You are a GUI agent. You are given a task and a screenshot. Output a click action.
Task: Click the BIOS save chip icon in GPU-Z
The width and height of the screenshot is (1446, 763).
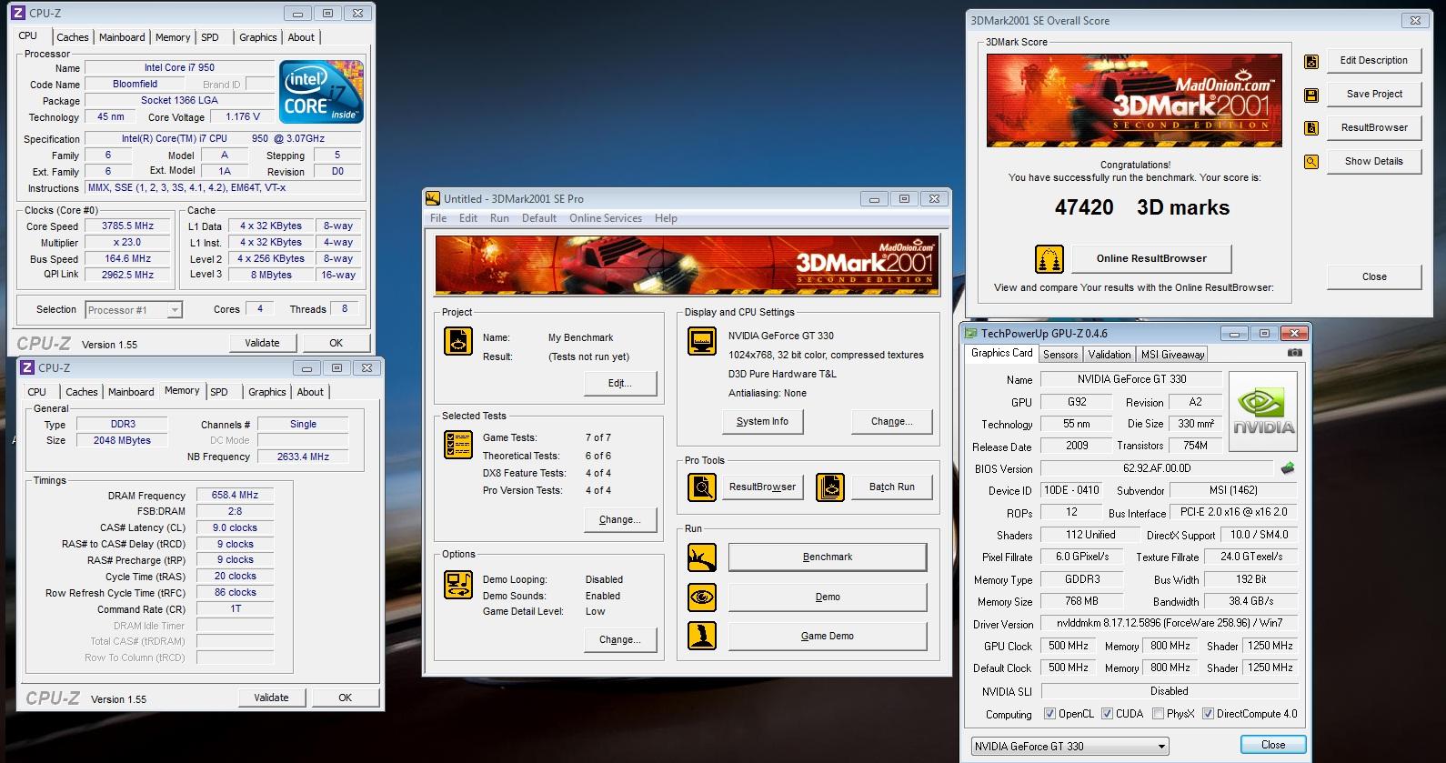tap(1288, 468)
